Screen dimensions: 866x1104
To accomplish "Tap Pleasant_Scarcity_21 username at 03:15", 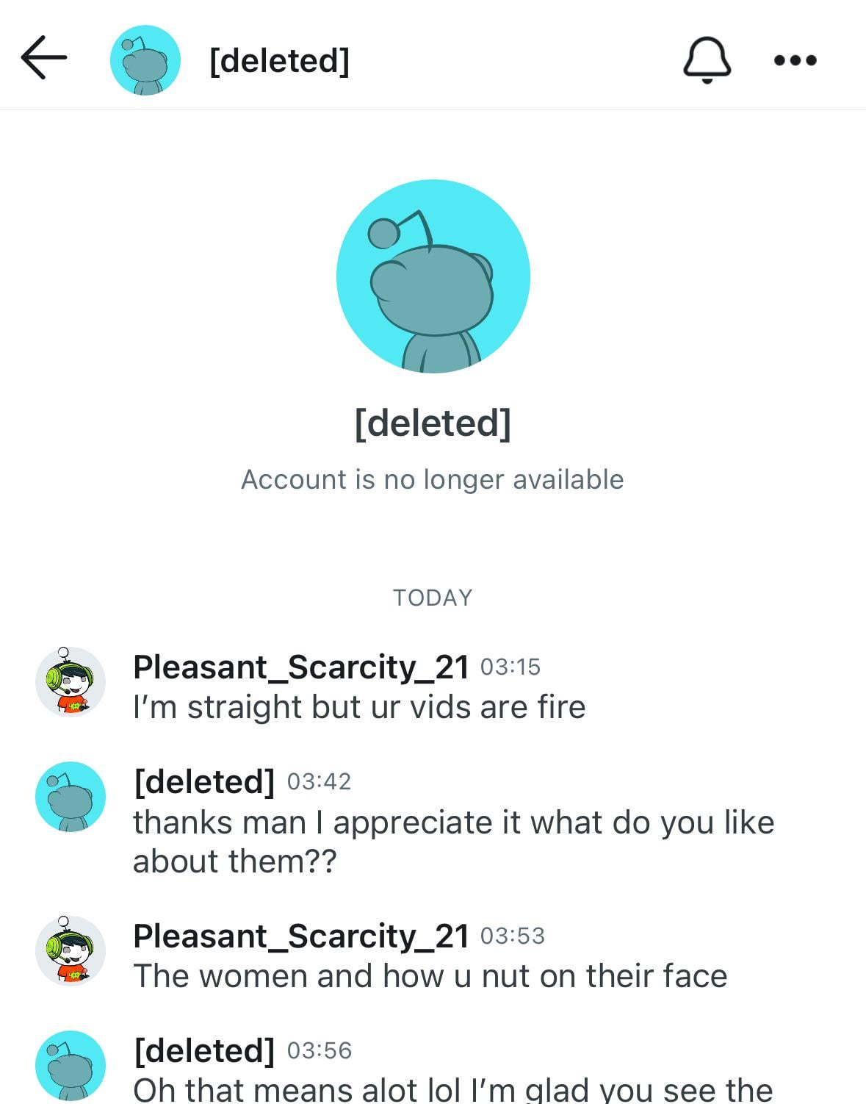I will coord(301,667).
